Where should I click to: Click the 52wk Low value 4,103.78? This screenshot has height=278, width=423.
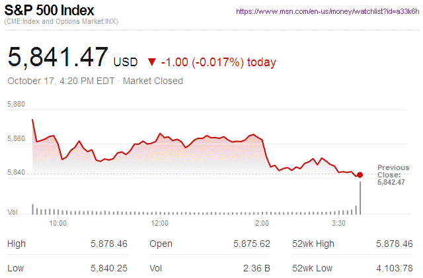pos(395,269)
